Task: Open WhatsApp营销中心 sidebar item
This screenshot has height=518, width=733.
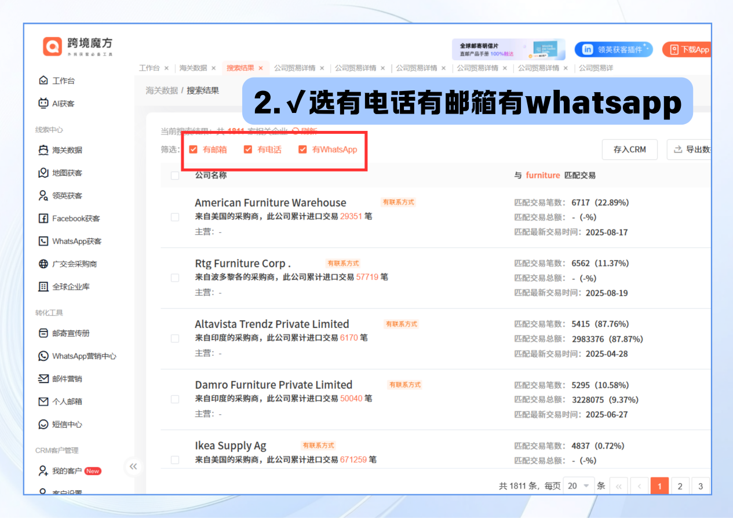Action: [77, 356]
